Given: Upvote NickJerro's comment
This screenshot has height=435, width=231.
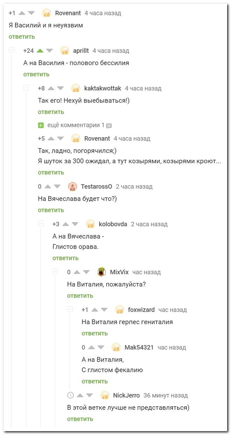Looking at the screenshot, I should 80,396.
